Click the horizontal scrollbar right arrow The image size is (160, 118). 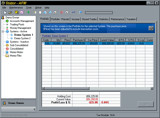[152, 89]
